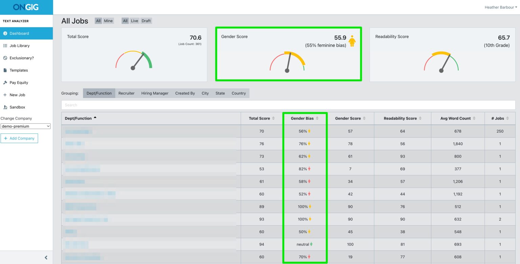Filter jobs to show only Mine
This screenshot has width=520, height=264.
coord(109,21)
